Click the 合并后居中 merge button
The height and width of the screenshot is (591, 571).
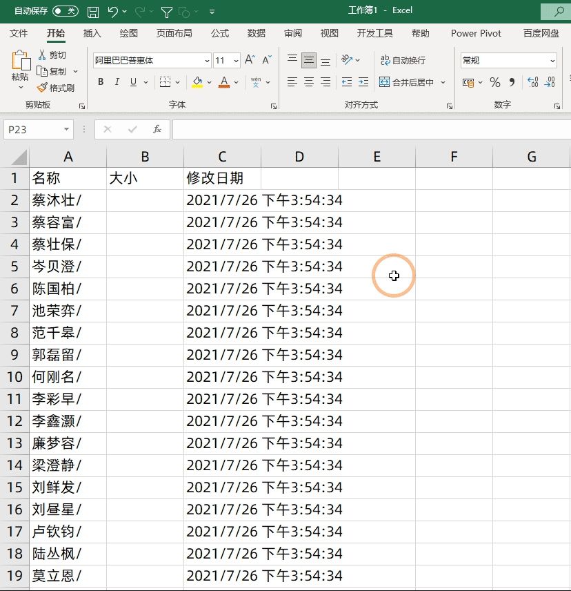(406, 82)
